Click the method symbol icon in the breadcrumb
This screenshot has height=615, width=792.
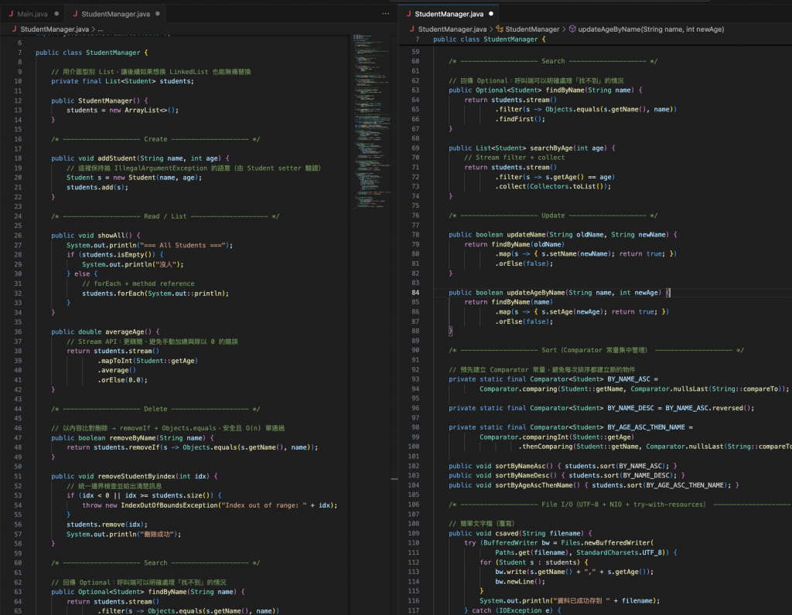pos(572,29)
